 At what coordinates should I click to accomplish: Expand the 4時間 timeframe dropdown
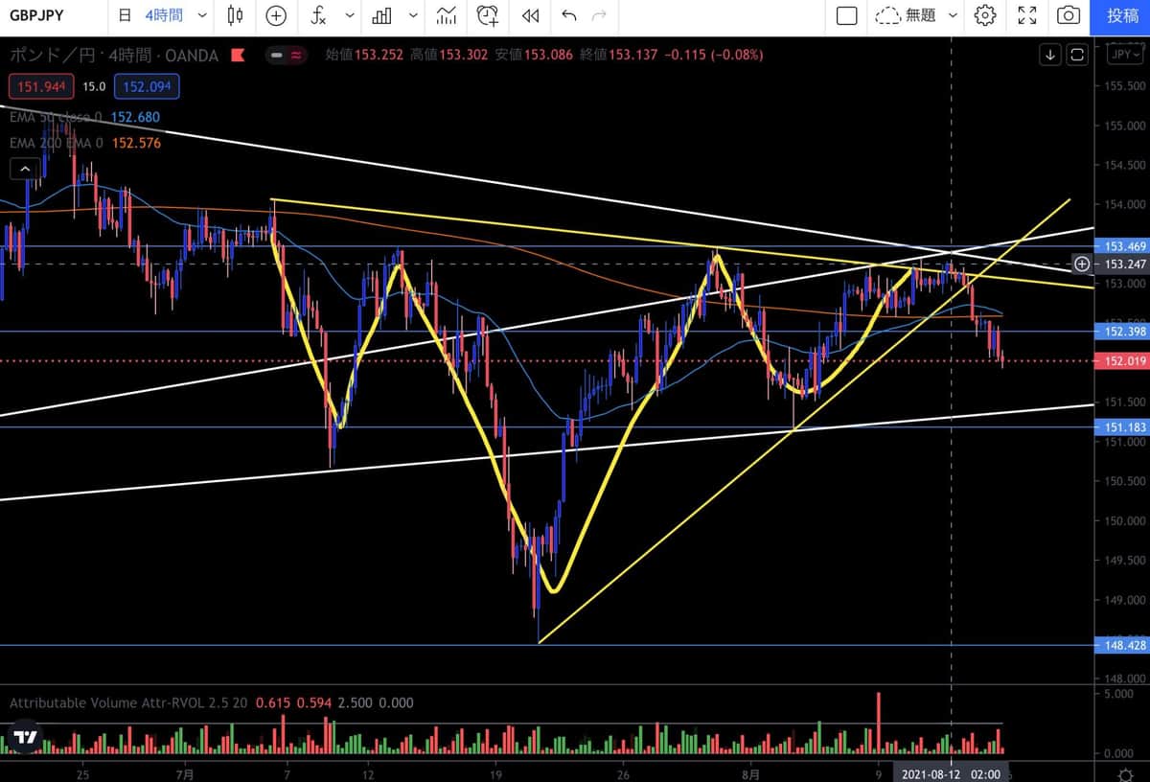pos(200,15)
